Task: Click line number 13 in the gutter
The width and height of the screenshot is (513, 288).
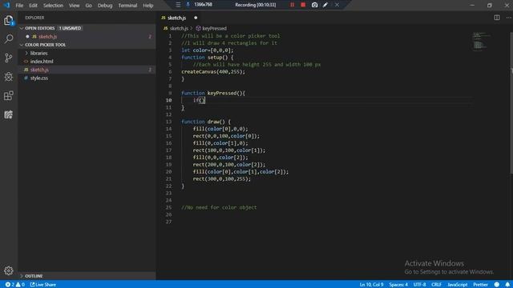Action: [x=168, y=122]
